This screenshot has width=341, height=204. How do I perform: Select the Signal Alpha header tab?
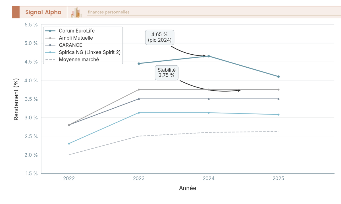(43, 12)
